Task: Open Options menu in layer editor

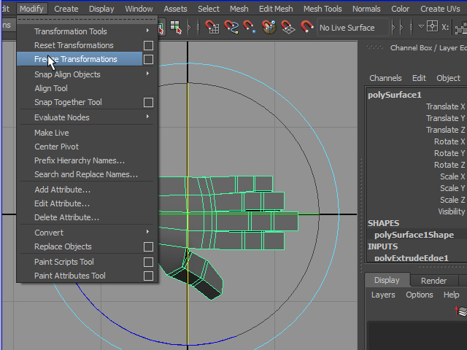Action: [420, 295]
